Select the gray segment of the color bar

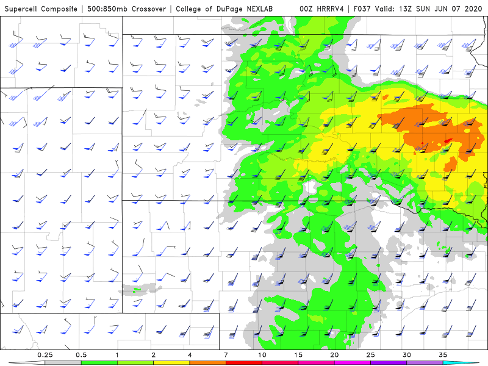click(63, 363)
